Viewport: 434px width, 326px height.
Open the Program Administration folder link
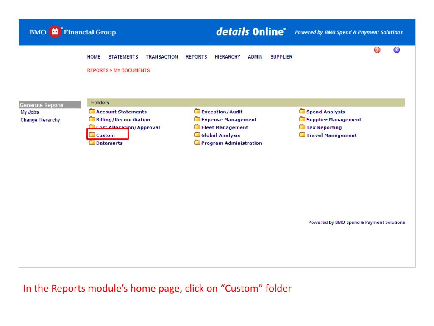[231, 143]
